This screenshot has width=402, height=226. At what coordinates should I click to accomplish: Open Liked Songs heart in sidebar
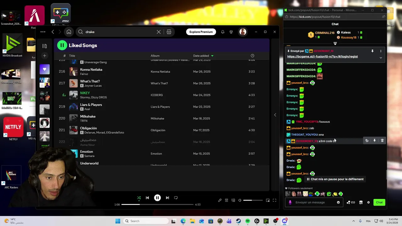(x=45, y=69)
